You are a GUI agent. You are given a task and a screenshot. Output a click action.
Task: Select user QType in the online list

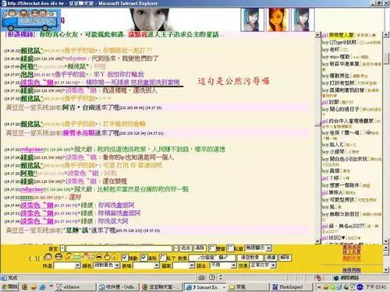(x=343, y=42)
